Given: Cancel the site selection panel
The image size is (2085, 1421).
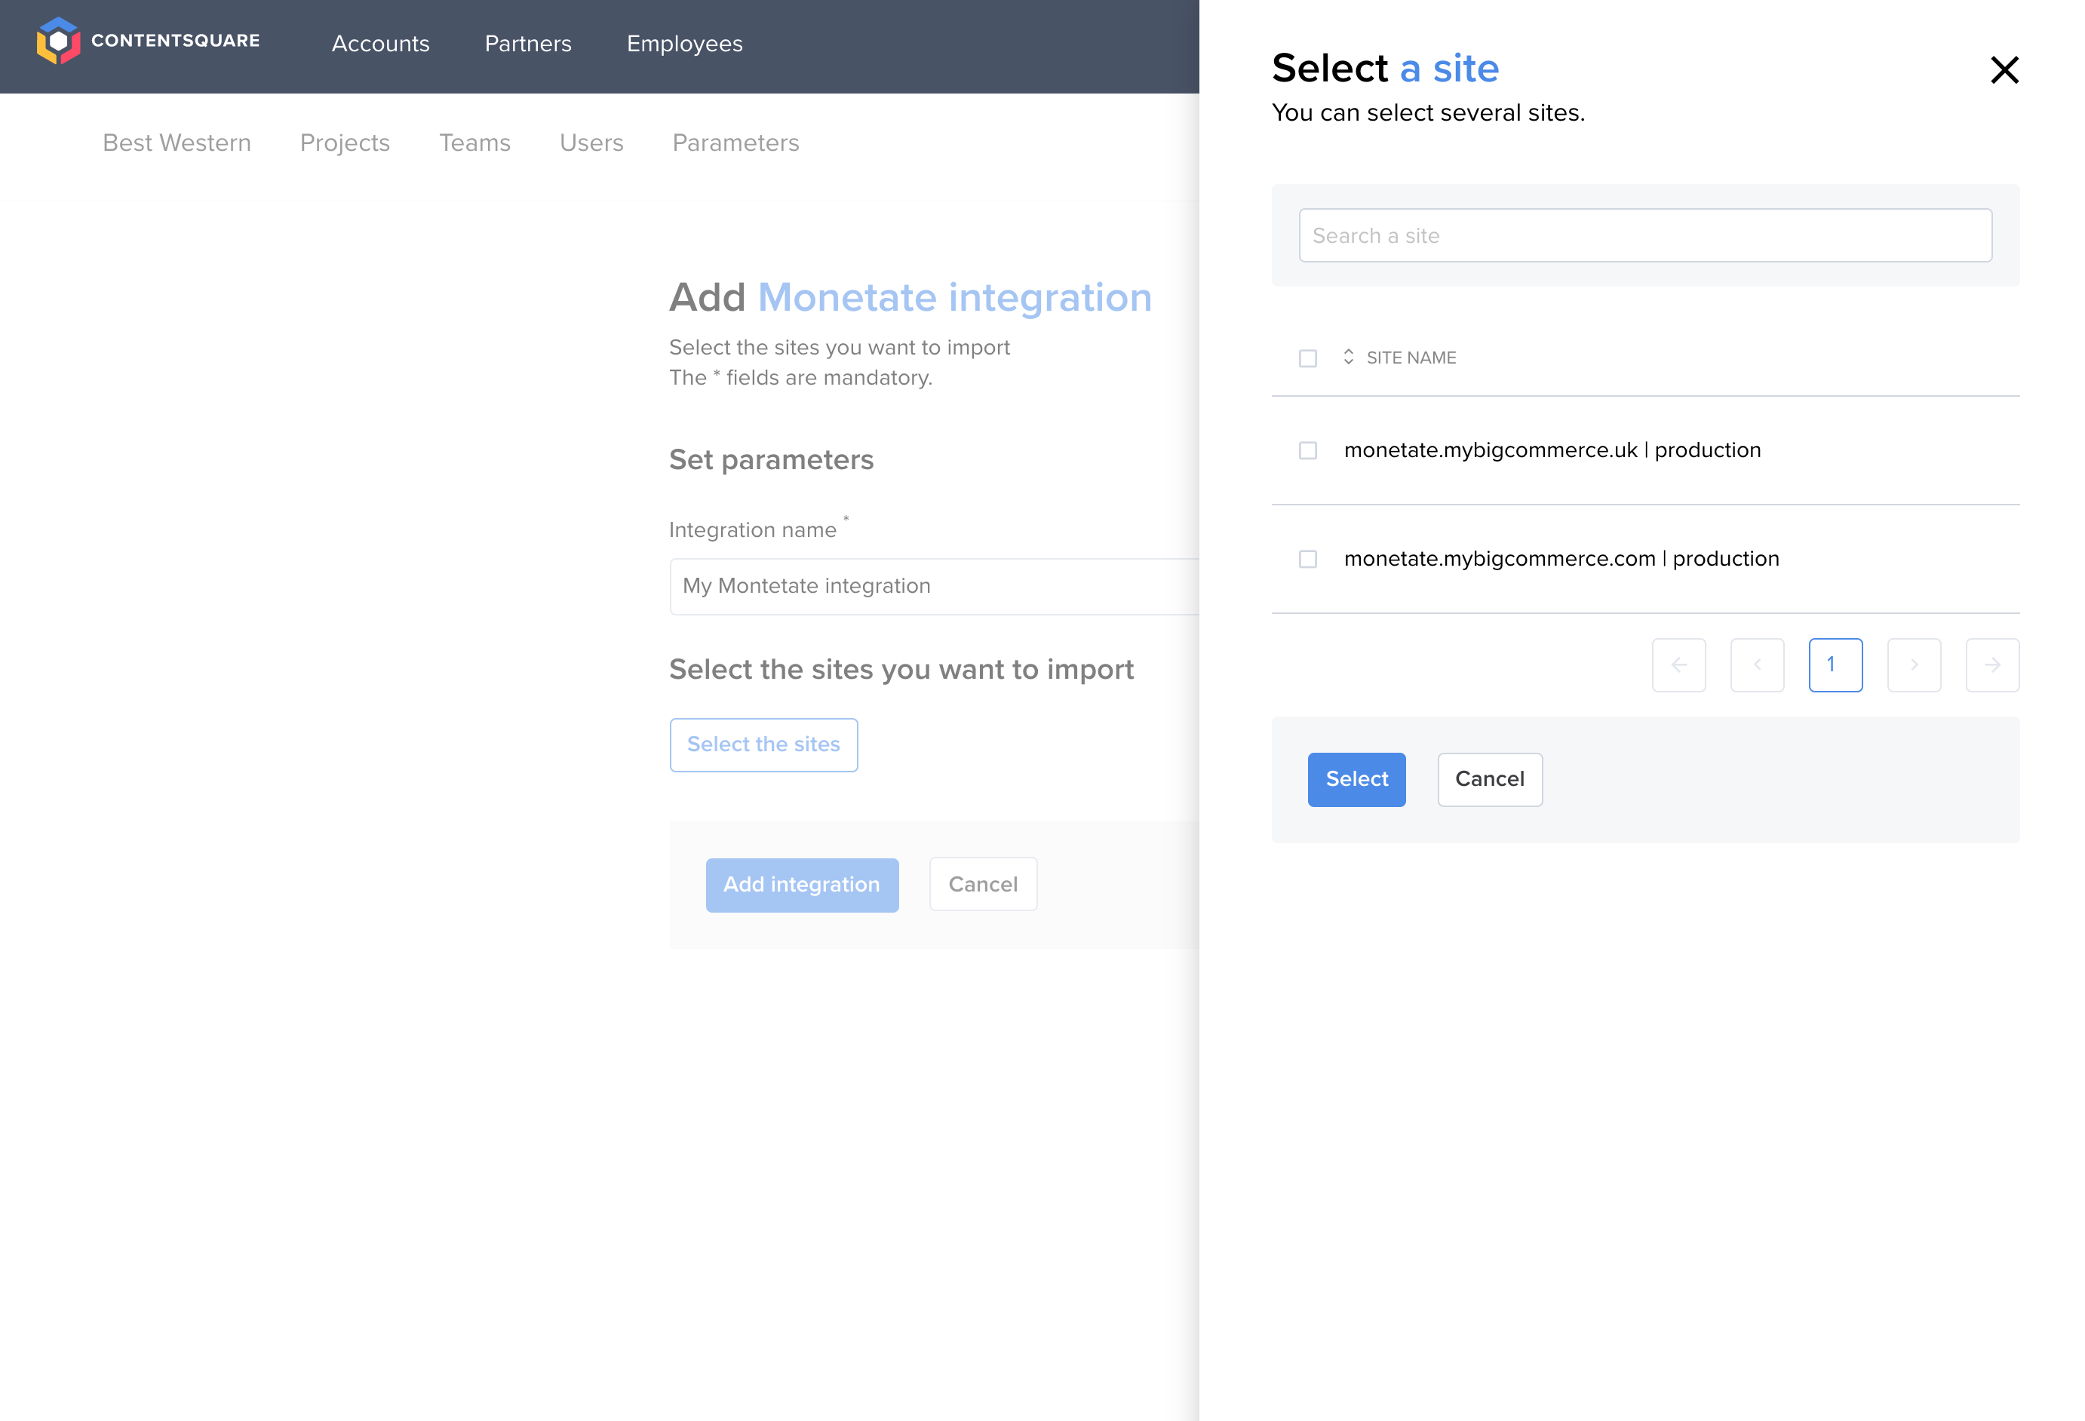Looking at the screenshot, I should 1489,780.
